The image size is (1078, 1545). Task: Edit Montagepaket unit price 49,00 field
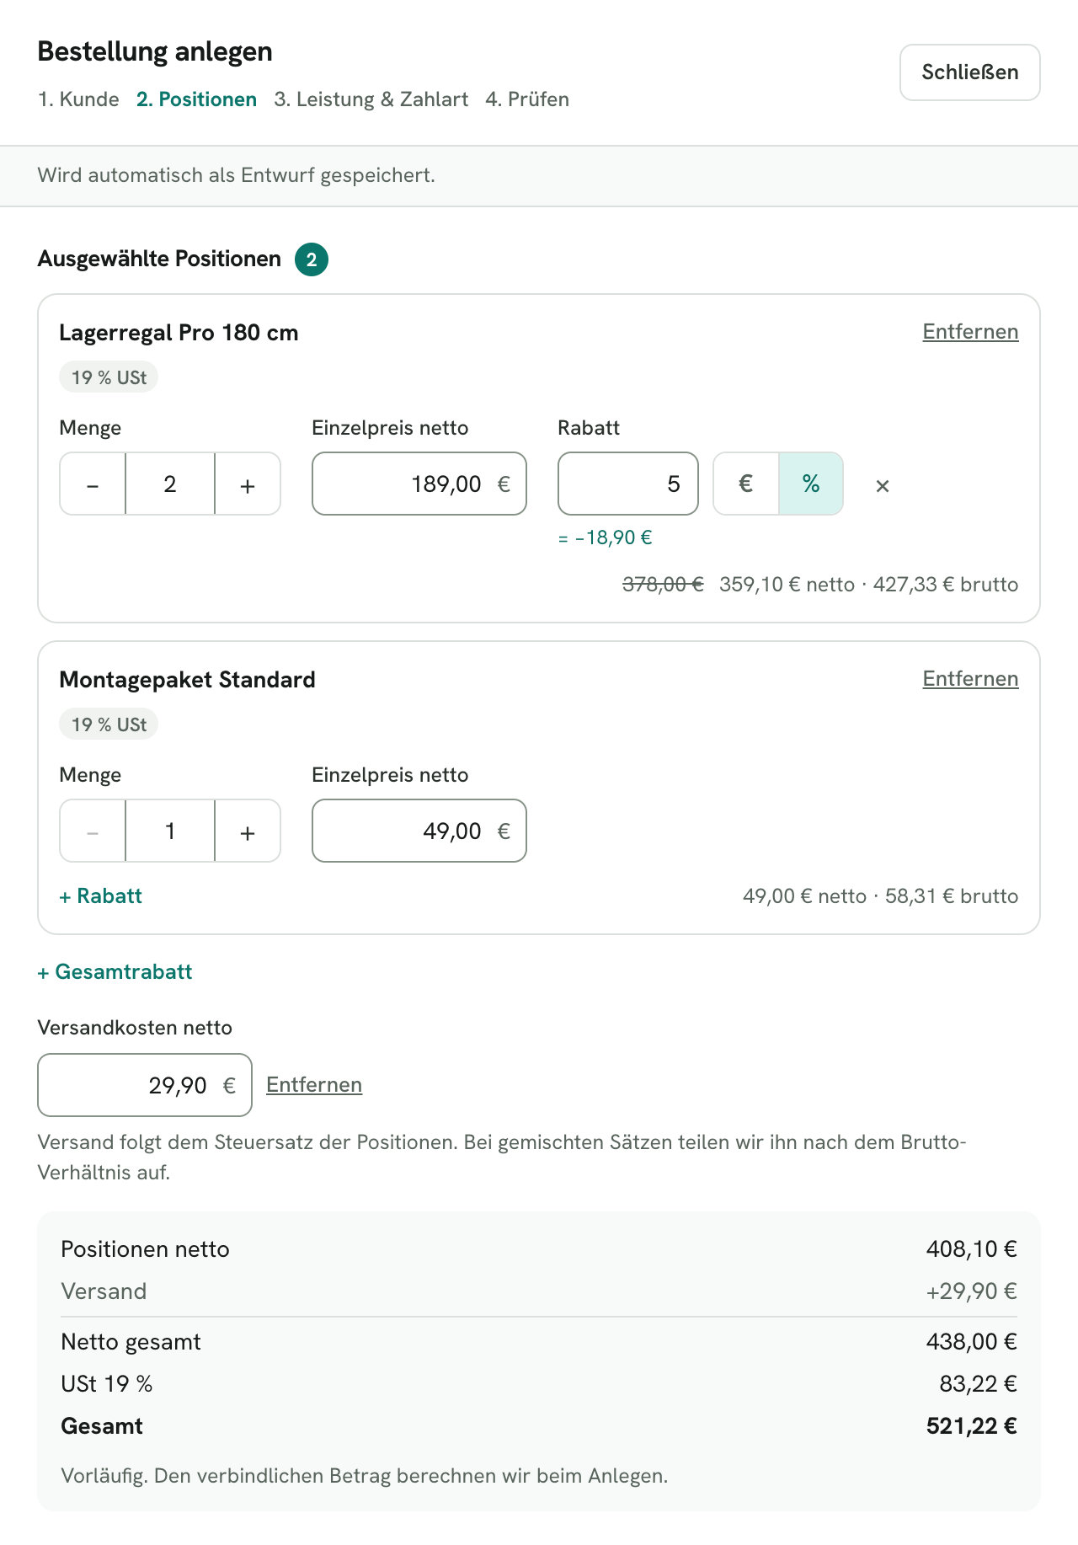(419, 831)
